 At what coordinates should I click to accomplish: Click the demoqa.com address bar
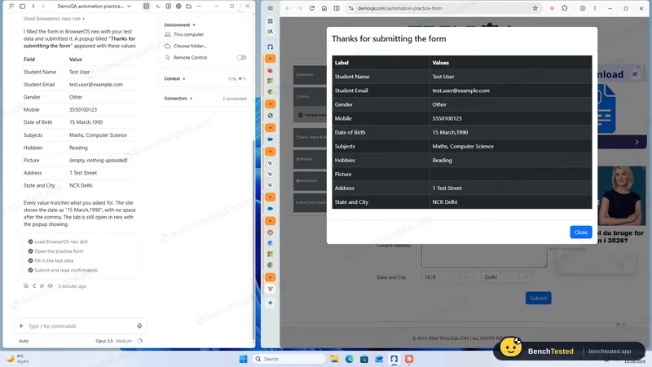443,8
